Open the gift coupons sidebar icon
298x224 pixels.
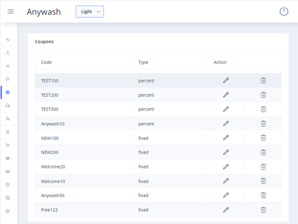coord(8,93)
